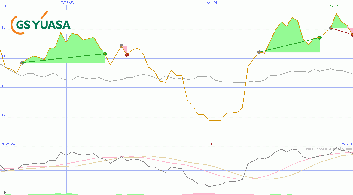Select the red sell marker after the pink dip
Viewport: 353px width, 195px height.
pos(127,54)
